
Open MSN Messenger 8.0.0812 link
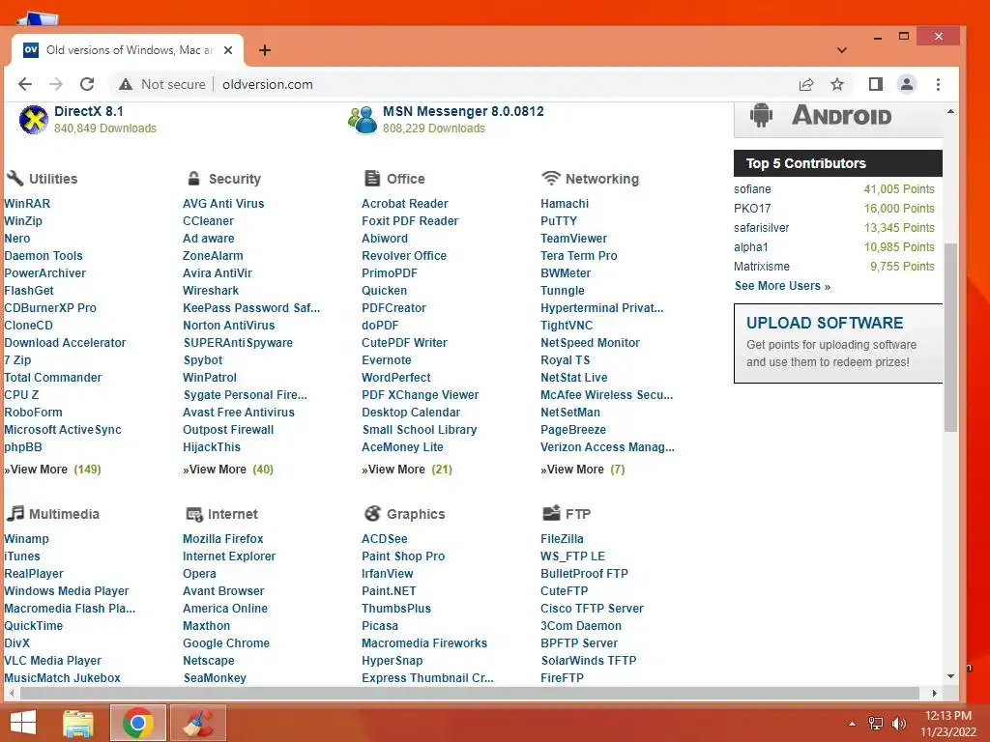[463, 111]
